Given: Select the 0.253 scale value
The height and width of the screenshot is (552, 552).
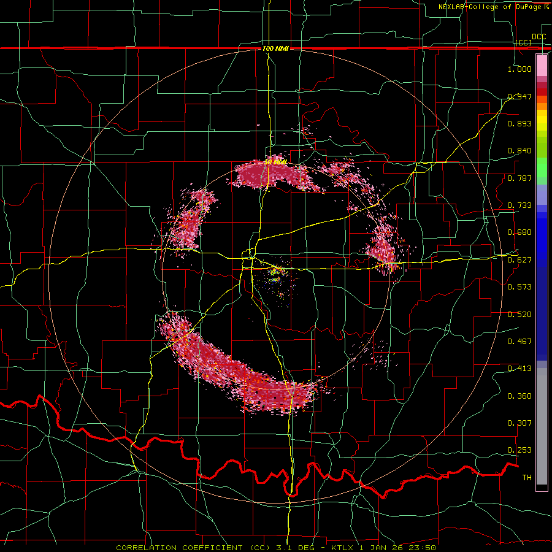Looking at the screenshot, I should click(x=519, y=450).
